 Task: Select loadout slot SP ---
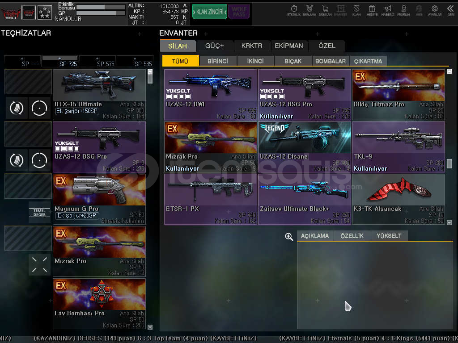click(22, 61)
